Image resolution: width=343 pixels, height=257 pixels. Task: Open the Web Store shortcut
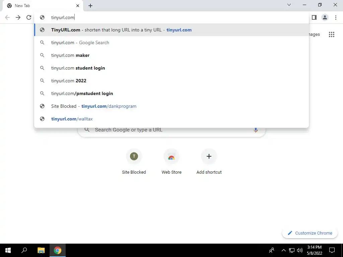[x=171, y=162]
